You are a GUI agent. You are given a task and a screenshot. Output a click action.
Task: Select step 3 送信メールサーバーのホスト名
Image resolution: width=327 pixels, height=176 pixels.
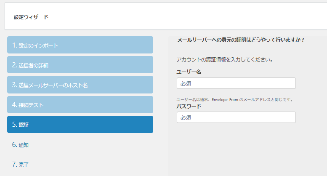point(80,85)
